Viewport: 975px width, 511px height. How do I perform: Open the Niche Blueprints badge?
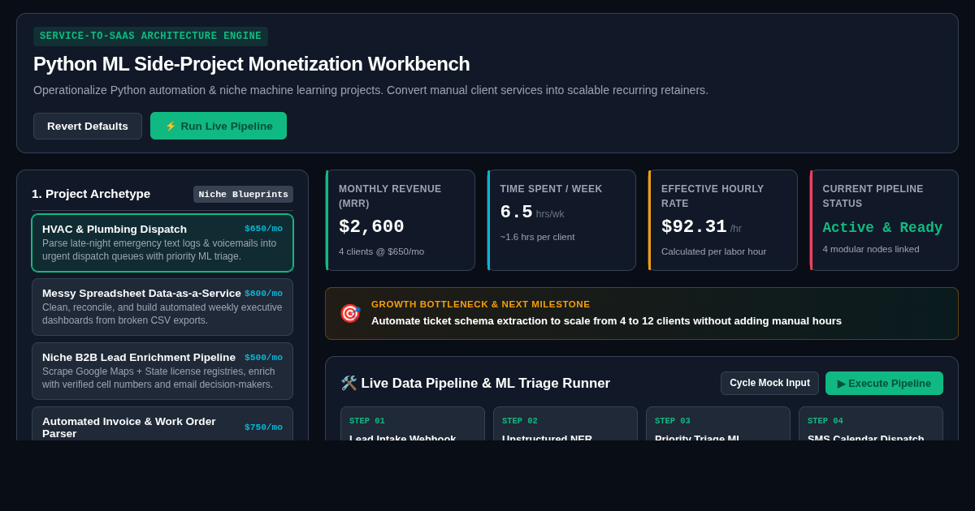[x=243, y=194]
